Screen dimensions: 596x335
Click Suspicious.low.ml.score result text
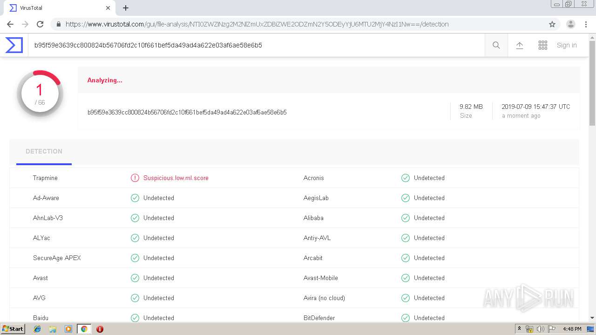[x=176, y=178]
